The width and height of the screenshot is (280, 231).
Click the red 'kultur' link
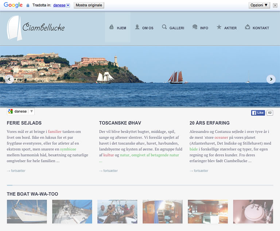point(109,155)
